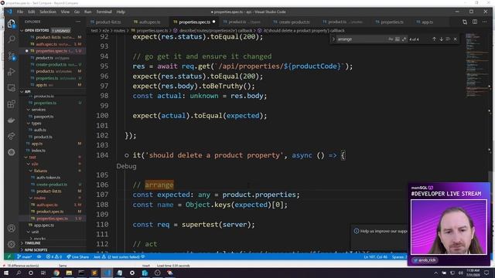Open the Edit menu
Screen dimensions: 495x278
point(31,12)
